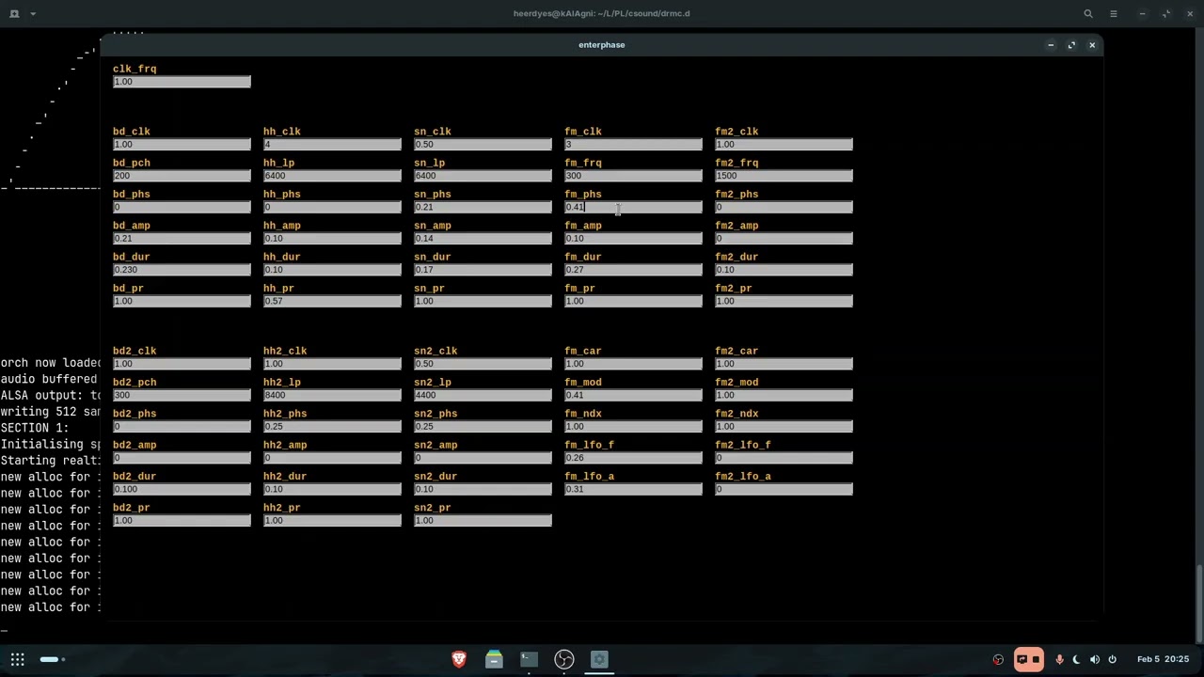The width and height of the screenshot is (1204, 677).
Task: Click the sn2_pr input field
Action: click(x=483, y=521)
